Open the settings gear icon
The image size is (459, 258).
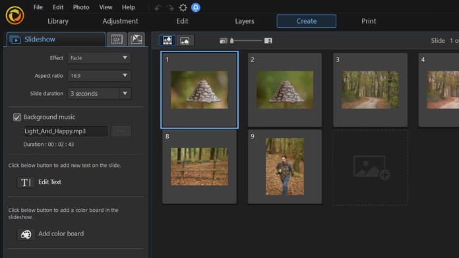[183, 8]
